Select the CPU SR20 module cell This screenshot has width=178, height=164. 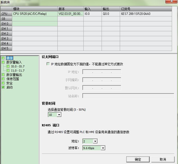[35, 14]
